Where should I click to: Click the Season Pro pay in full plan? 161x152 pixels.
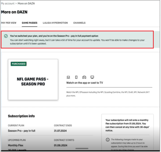coord(22,131)
